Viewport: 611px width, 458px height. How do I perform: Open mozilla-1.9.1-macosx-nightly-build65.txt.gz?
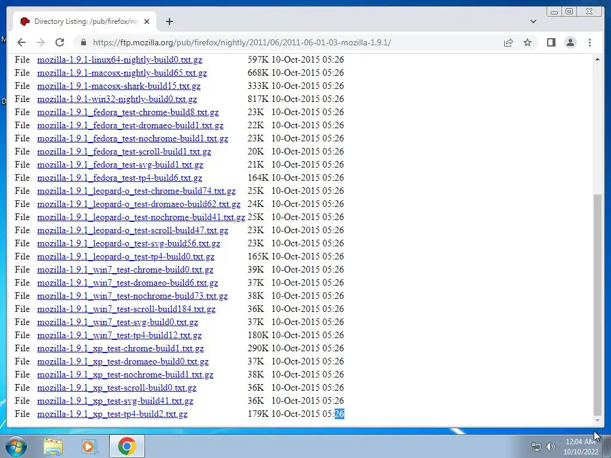[122, 73]
